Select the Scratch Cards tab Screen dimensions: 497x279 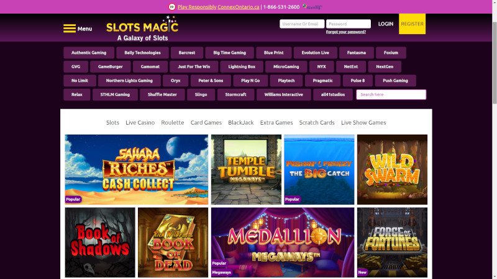(x=317, y=122)
